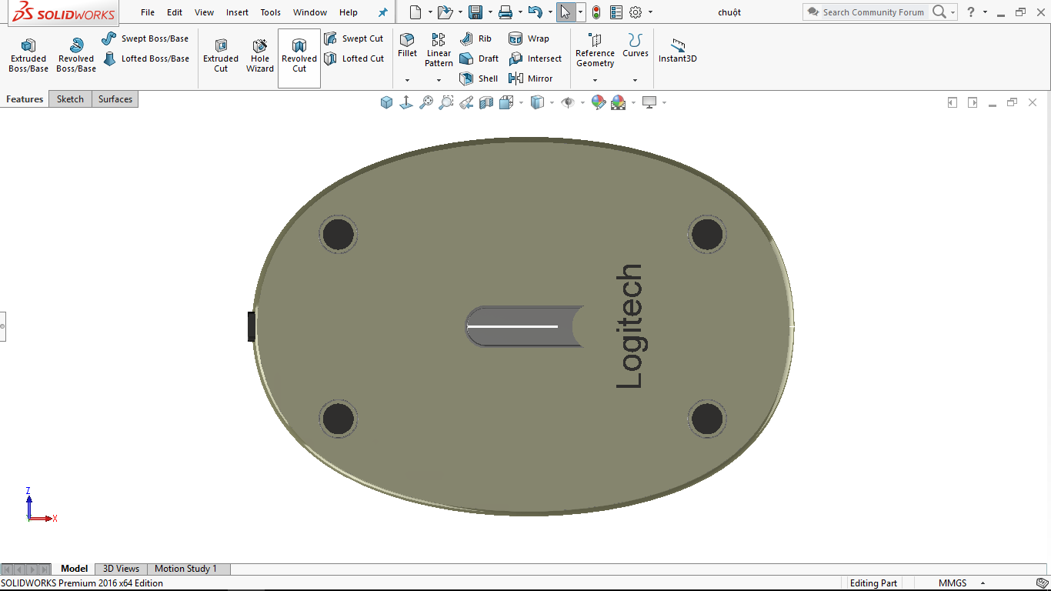The height and width of the screenshot is (591, 1051).
Task: Start the Linear Pattern tool
Action: point(439,50)
